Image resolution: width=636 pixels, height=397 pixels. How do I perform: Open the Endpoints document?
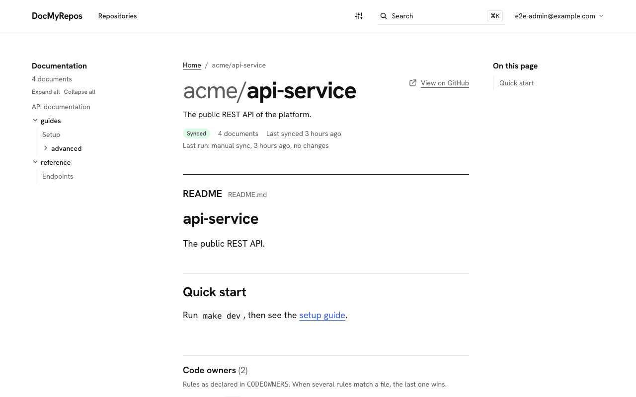point(58,176)
